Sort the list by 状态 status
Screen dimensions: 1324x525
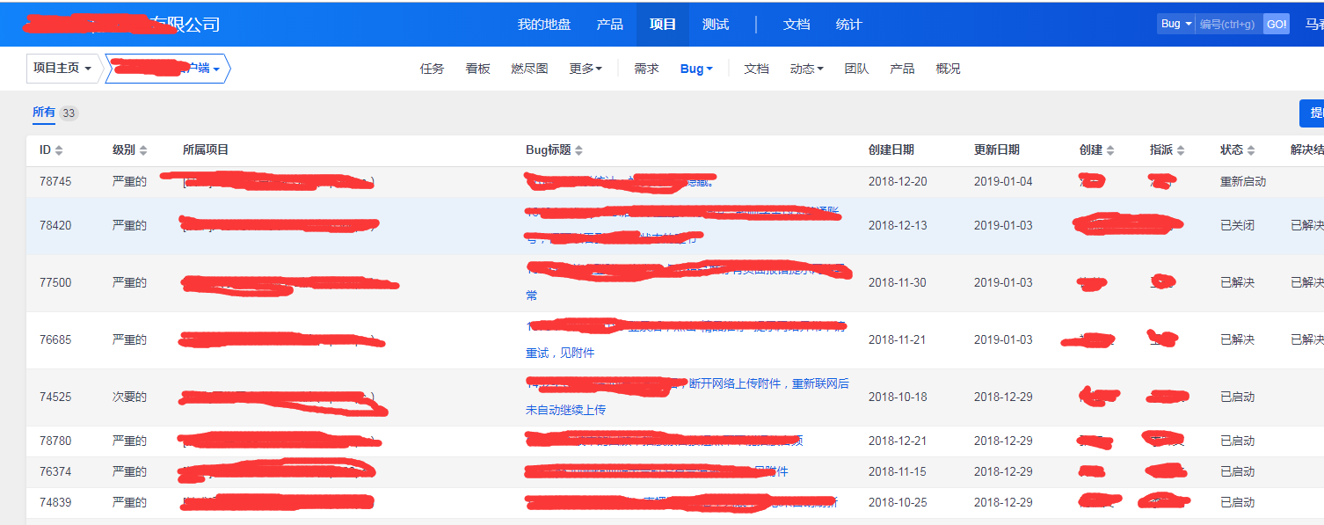point(1235,149)
